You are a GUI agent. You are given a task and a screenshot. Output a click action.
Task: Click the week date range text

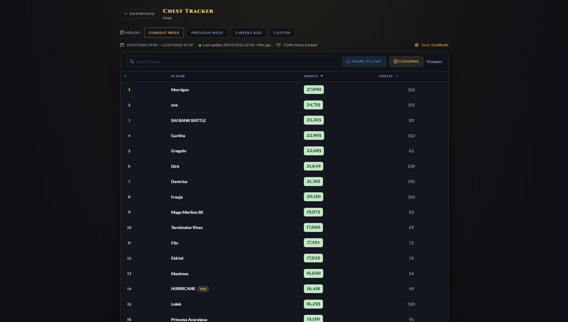(x=160, y=45)
